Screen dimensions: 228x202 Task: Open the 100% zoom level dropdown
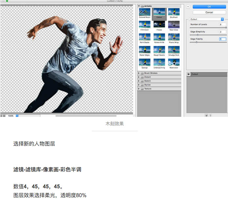(17, 116)
